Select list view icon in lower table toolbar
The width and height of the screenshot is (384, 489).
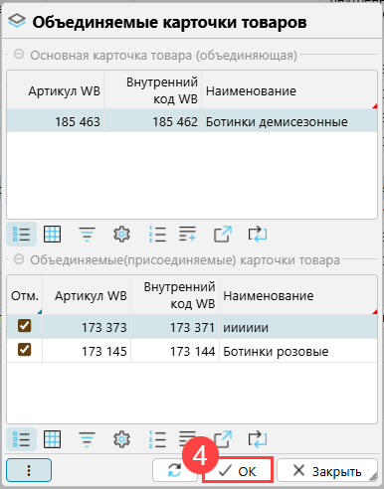pos(21,439)
